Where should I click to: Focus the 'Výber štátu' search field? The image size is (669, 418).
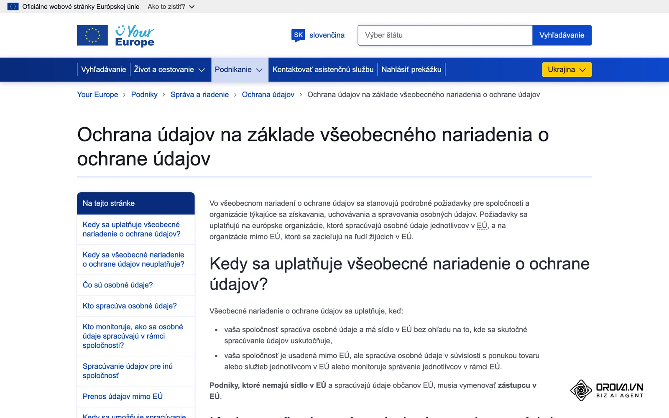445,35
